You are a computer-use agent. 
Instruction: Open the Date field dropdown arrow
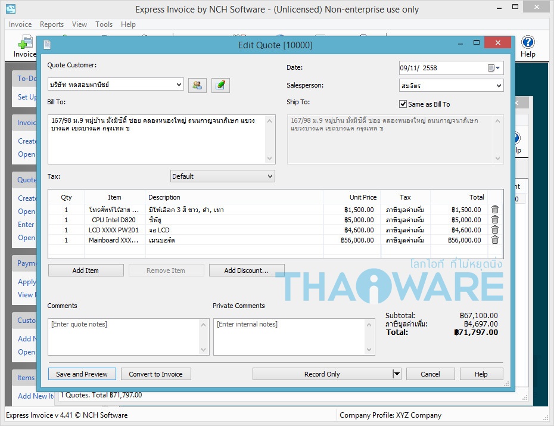(x=498, y=68)
